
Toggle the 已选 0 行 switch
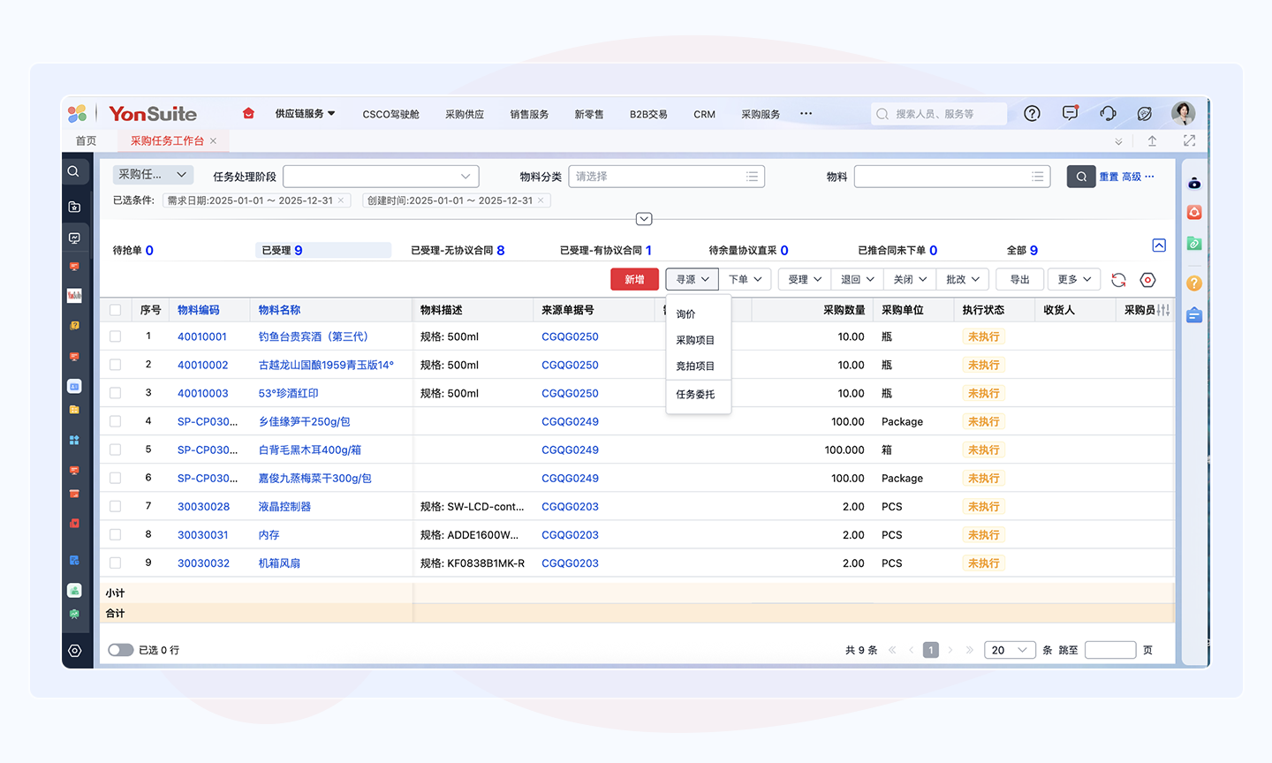click(x=120, y=650)
